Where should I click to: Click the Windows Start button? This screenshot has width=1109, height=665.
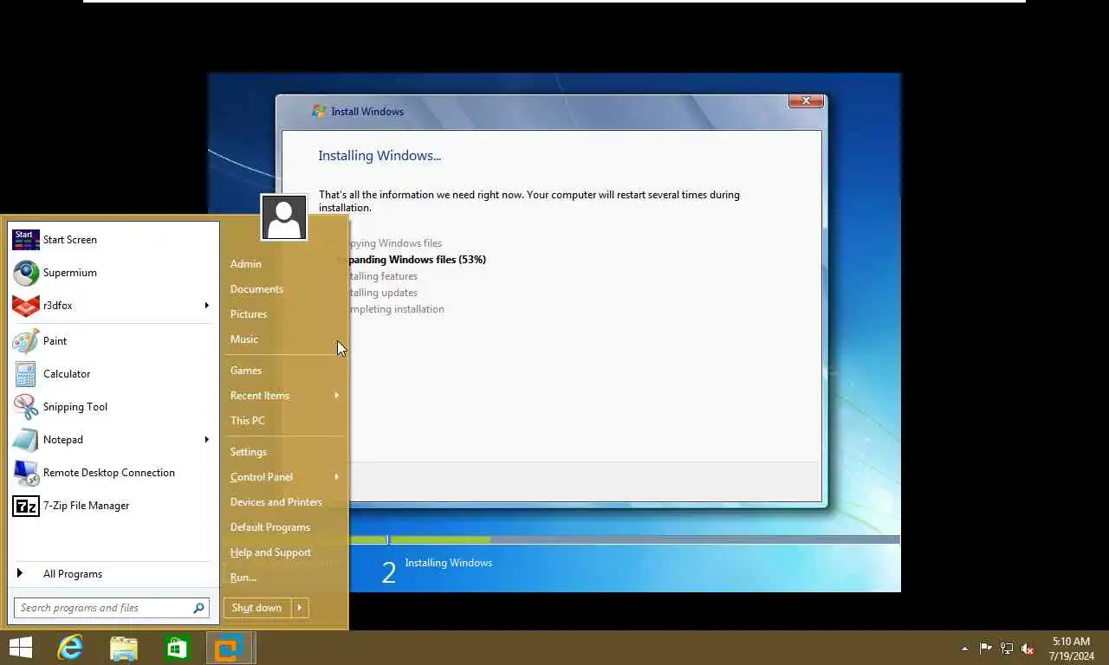pyautogui.click(x=20, y=648)
